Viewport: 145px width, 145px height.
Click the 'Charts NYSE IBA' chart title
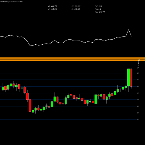16,2
